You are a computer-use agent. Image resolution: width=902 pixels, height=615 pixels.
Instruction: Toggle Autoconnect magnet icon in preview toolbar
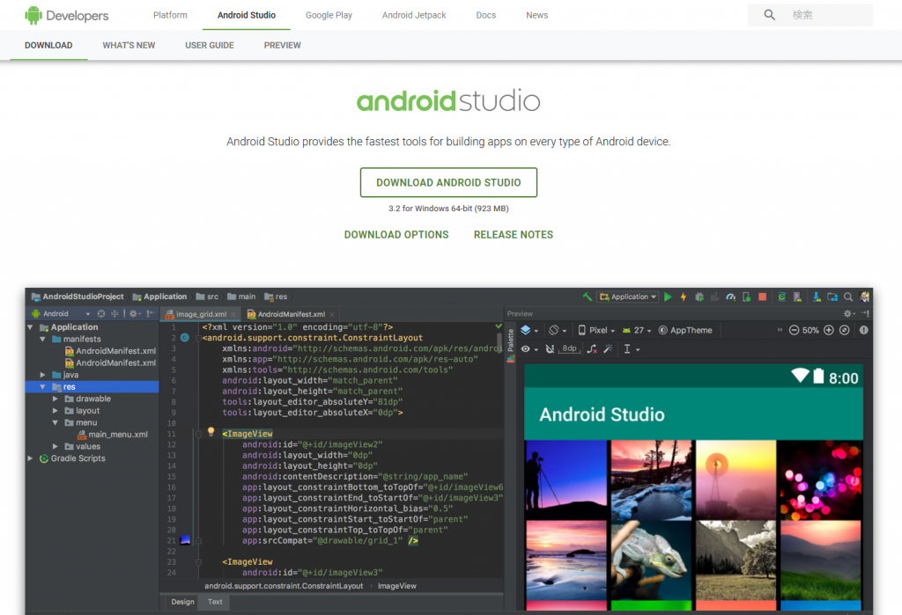550,349
